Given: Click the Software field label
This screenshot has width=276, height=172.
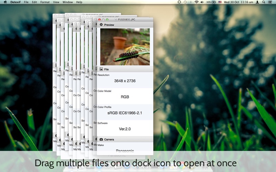Looking at the screenshot, I should [102, 123].
